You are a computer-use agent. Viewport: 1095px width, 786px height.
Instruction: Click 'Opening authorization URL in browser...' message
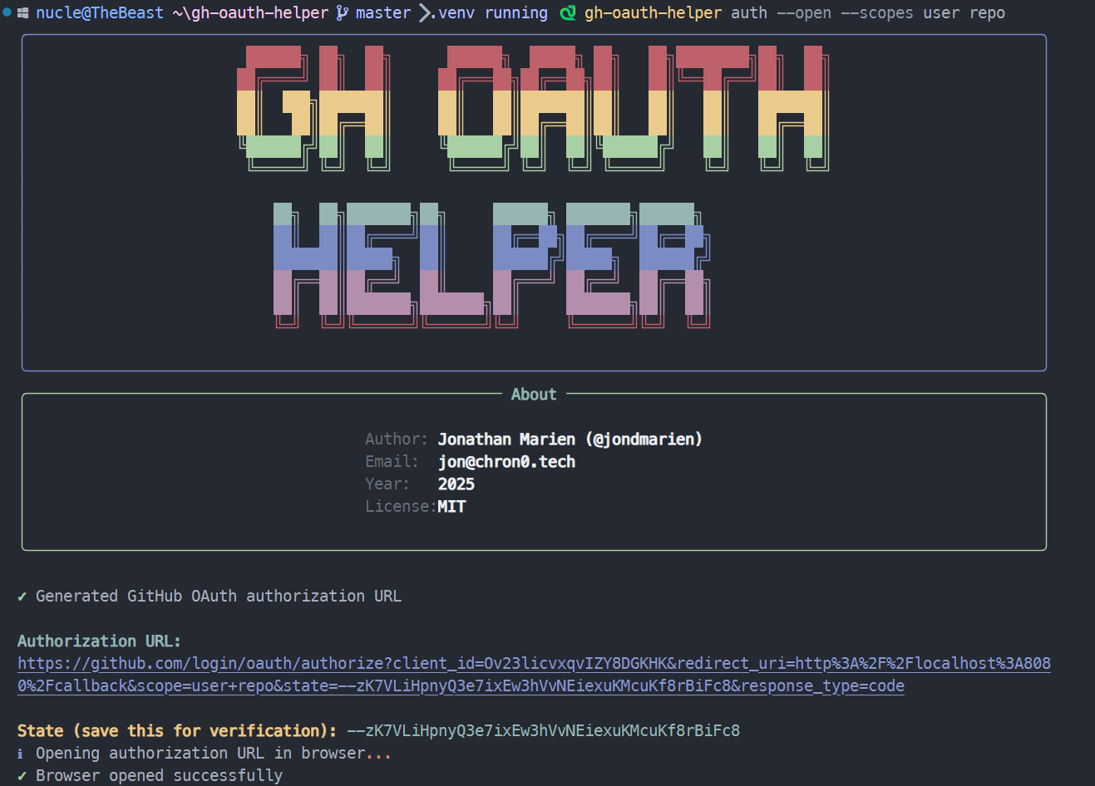(213, 753)
